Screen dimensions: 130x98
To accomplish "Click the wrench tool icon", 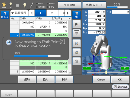I will (32, 5).
